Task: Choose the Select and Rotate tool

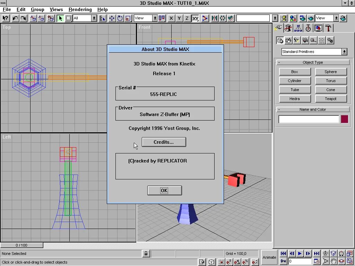Action: (120, 18)
